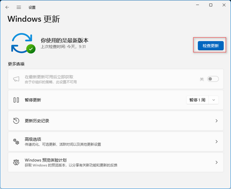Click the history clock icon
Image resolution: width=231 pixels, height=189 pixels.
(x=16, y=121)
